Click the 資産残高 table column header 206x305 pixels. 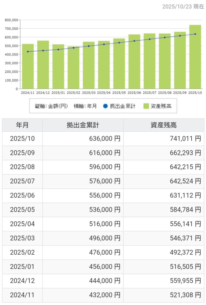tap(164, 125)
